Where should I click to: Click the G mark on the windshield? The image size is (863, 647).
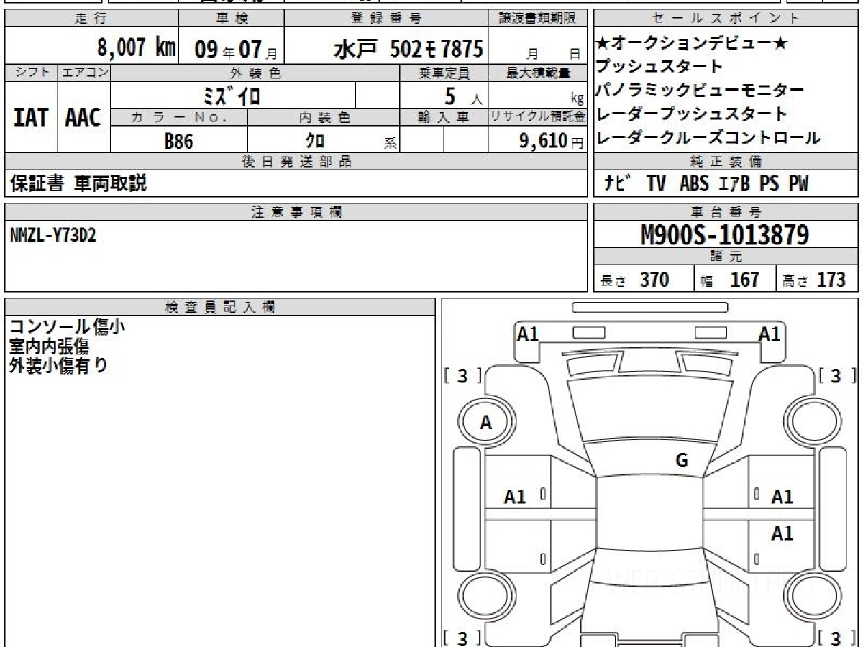coord(682,461)
